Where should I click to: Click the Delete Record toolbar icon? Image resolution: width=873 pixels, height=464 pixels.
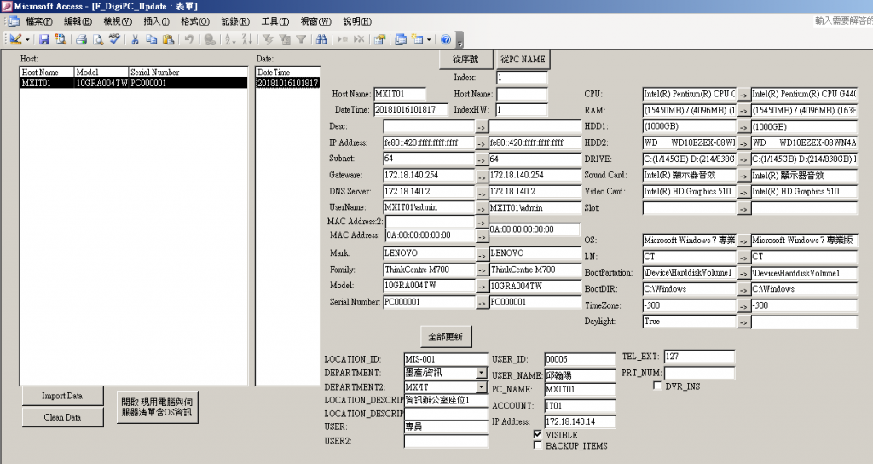pos(359,39)
